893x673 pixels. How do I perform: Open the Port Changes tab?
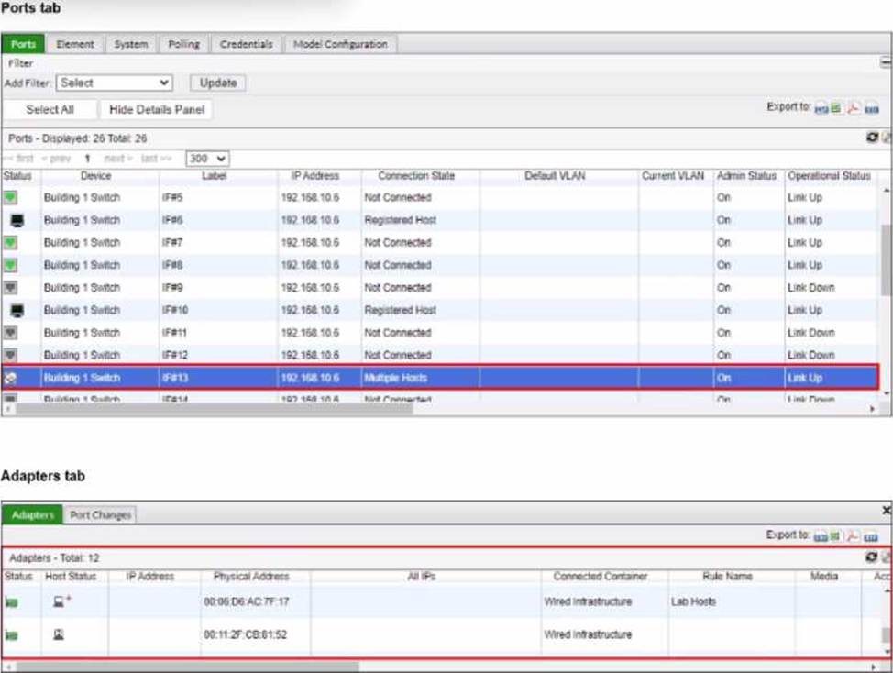101,515
